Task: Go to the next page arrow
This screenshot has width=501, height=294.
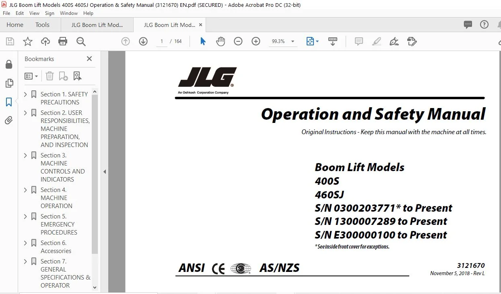Action: click(143, 41)
